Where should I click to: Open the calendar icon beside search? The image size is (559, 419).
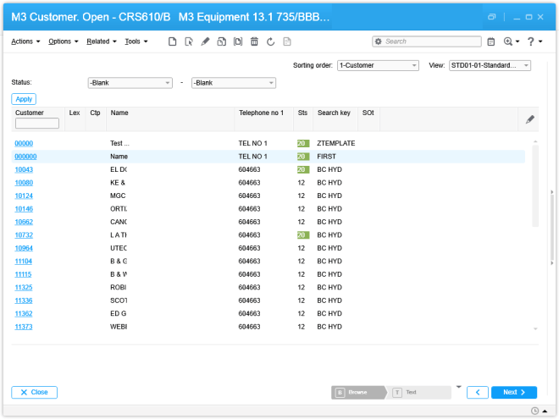490,41
